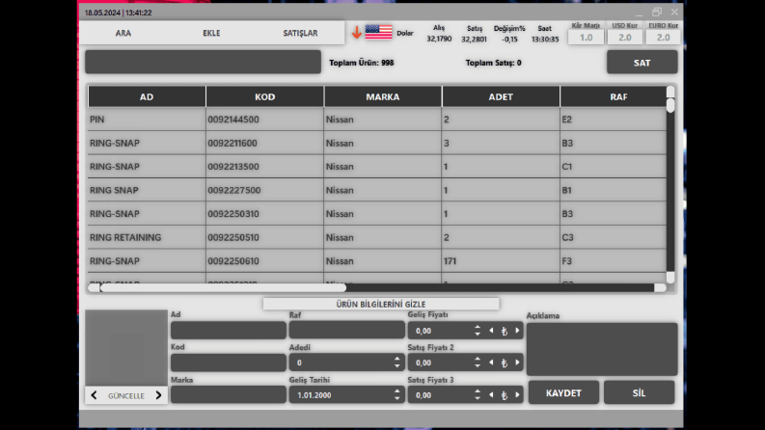Image resolution: width=765 pixels, height=430 pixels.
Task: Click the Raf input field
Action: click(347, 330)
